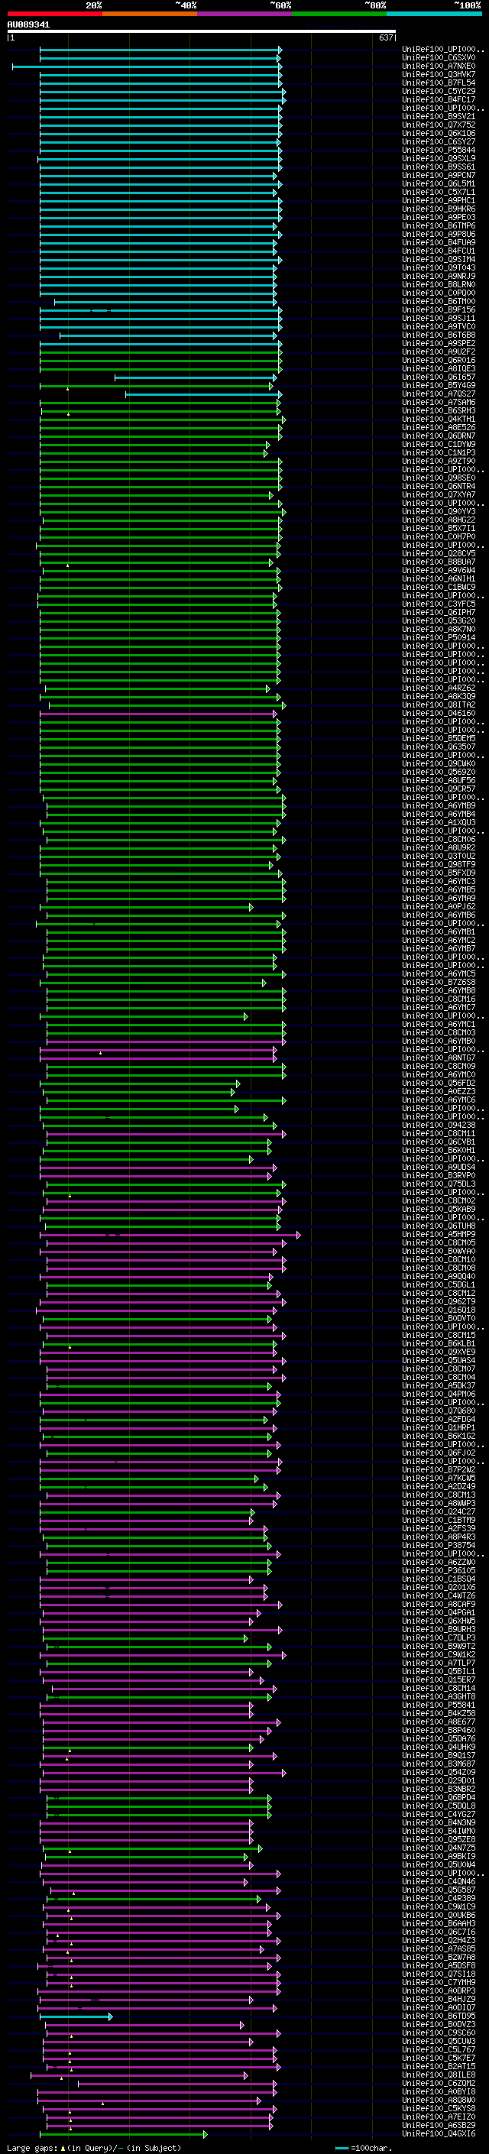Select the UniRef100_C0PQ00 label
This screenshot has width=489, height=2154.
(x=439, y=293)
